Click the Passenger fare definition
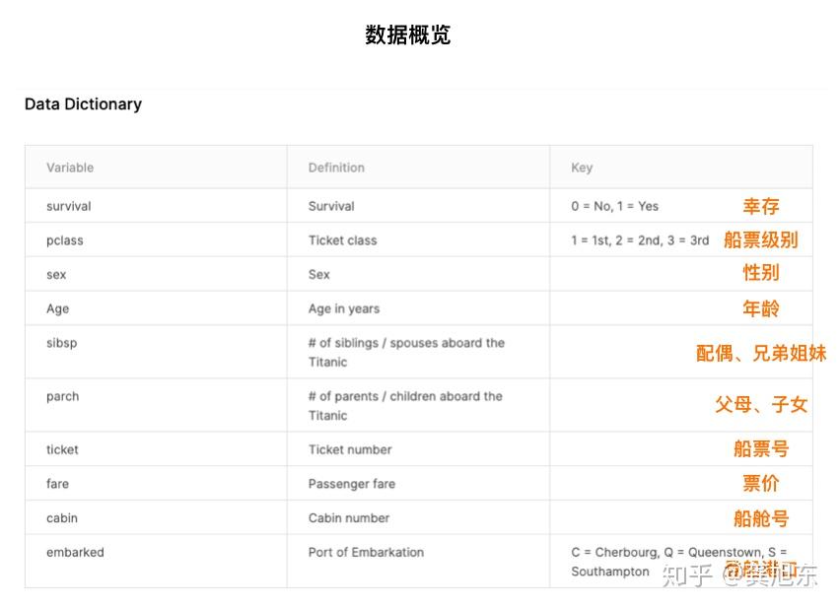840x609 pixels. [352, 484]
